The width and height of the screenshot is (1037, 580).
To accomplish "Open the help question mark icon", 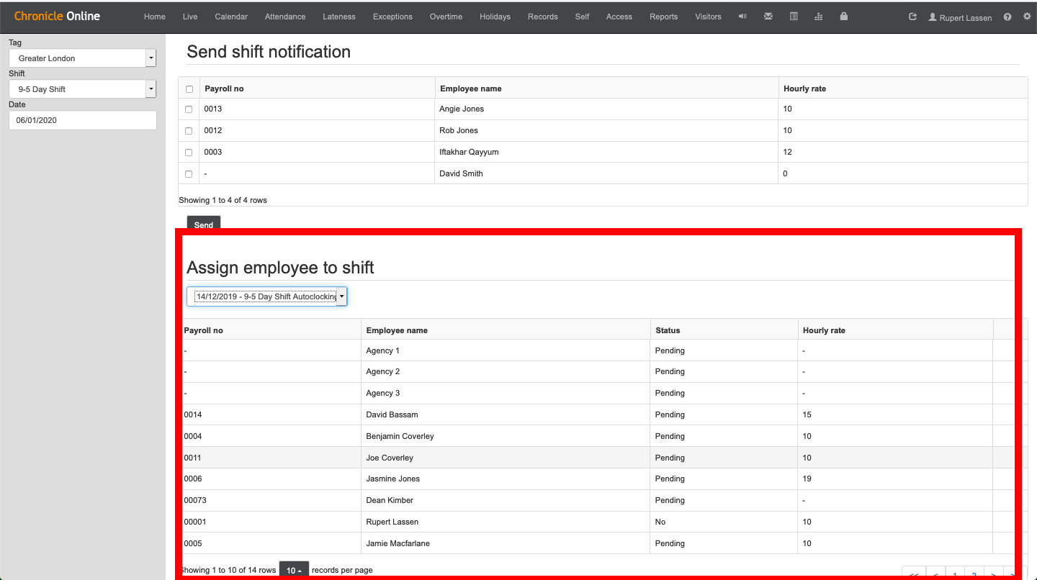I will [1007, 17].
